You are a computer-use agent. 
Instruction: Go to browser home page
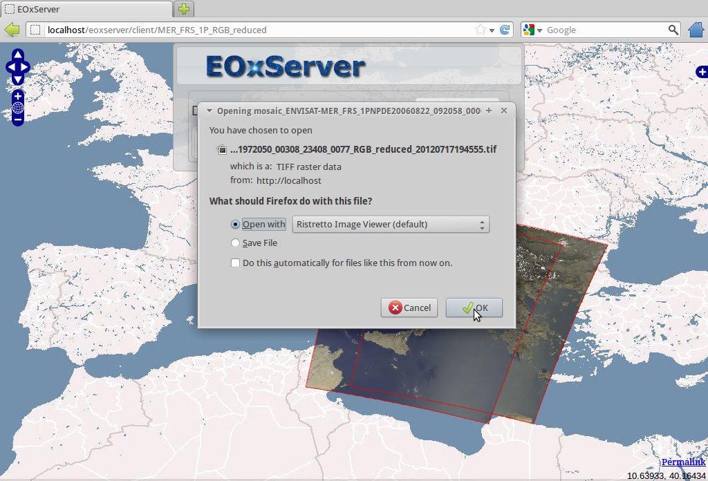pyautogui.click(x=697, y=30)
